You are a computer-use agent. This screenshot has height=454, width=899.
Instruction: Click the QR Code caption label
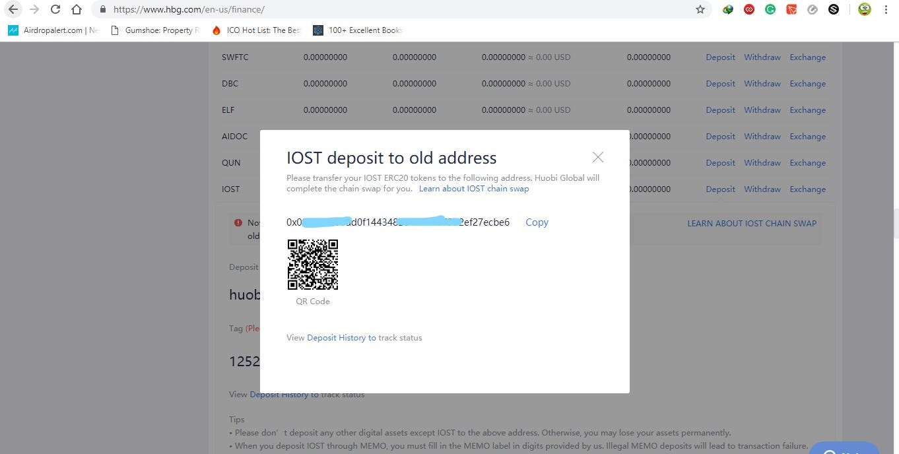(313, 302)
